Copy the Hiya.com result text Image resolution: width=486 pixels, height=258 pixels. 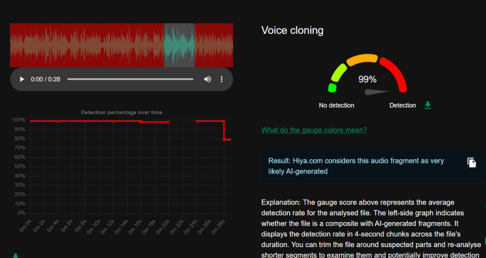(x=471, y=163)
